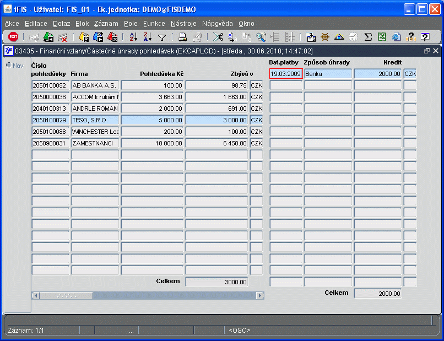This screenshot has height=341, width=444.
Task: Close the inner EKCAPLOD form window
Action: coord(436,51)
